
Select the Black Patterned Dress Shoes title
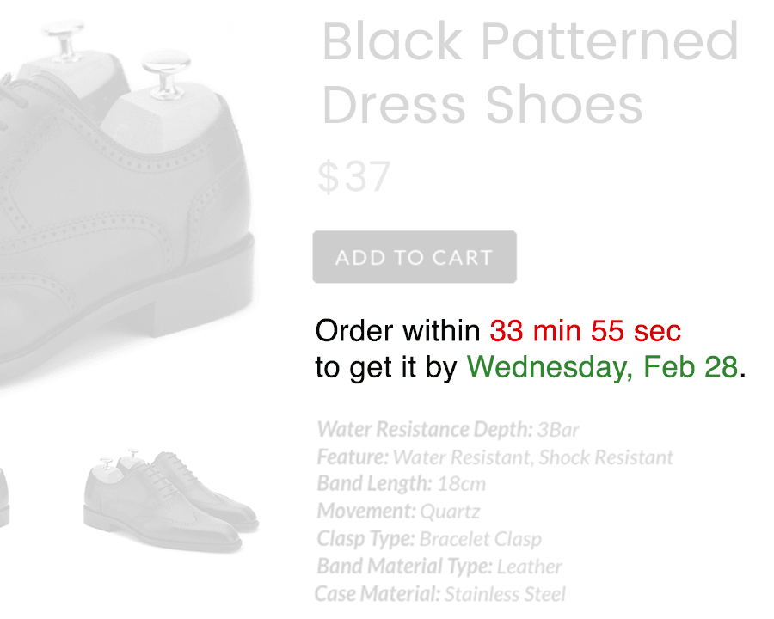pyautogui.click(x=526, y=73)
